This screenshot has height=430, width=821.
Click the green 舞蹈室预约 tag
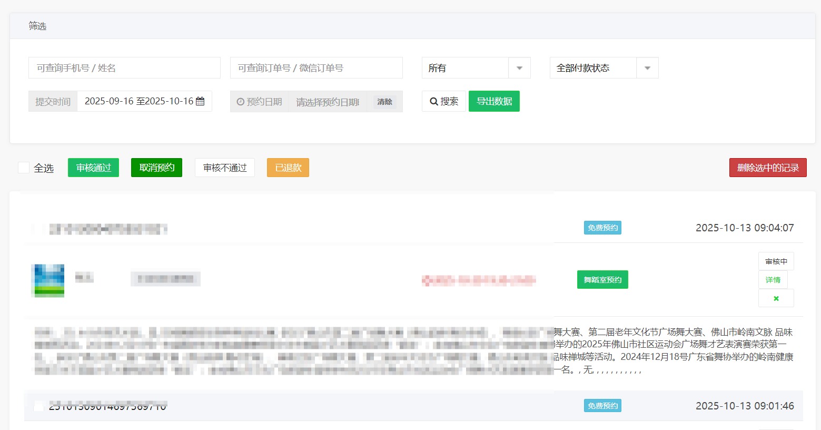(602, 280)
